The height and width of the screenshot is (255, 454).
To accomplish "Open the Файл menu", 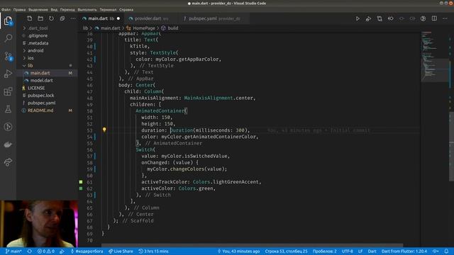I will pos(6,9).
